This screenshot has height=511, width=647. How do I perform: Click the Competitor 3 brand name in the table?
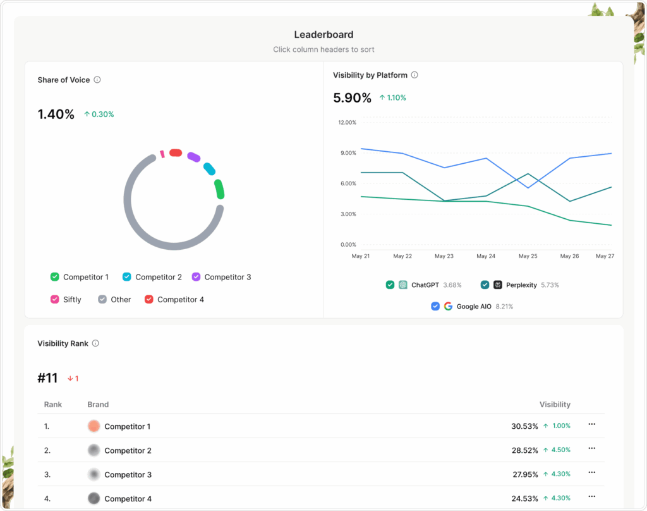128,475
